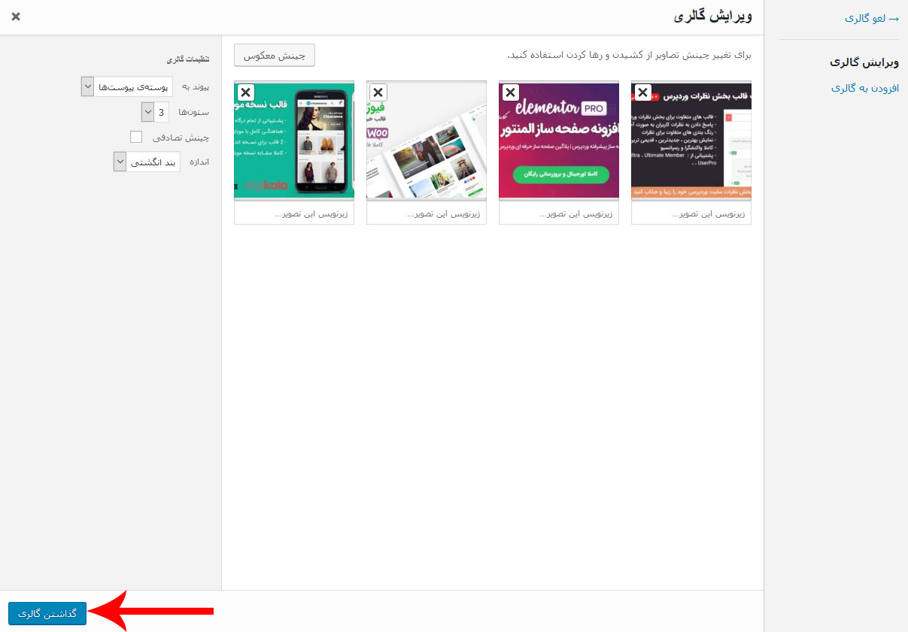The width and height of the screenshot is (908, 632).
Task: Remove the mobile phone theme image
Action: pos(245,92)
